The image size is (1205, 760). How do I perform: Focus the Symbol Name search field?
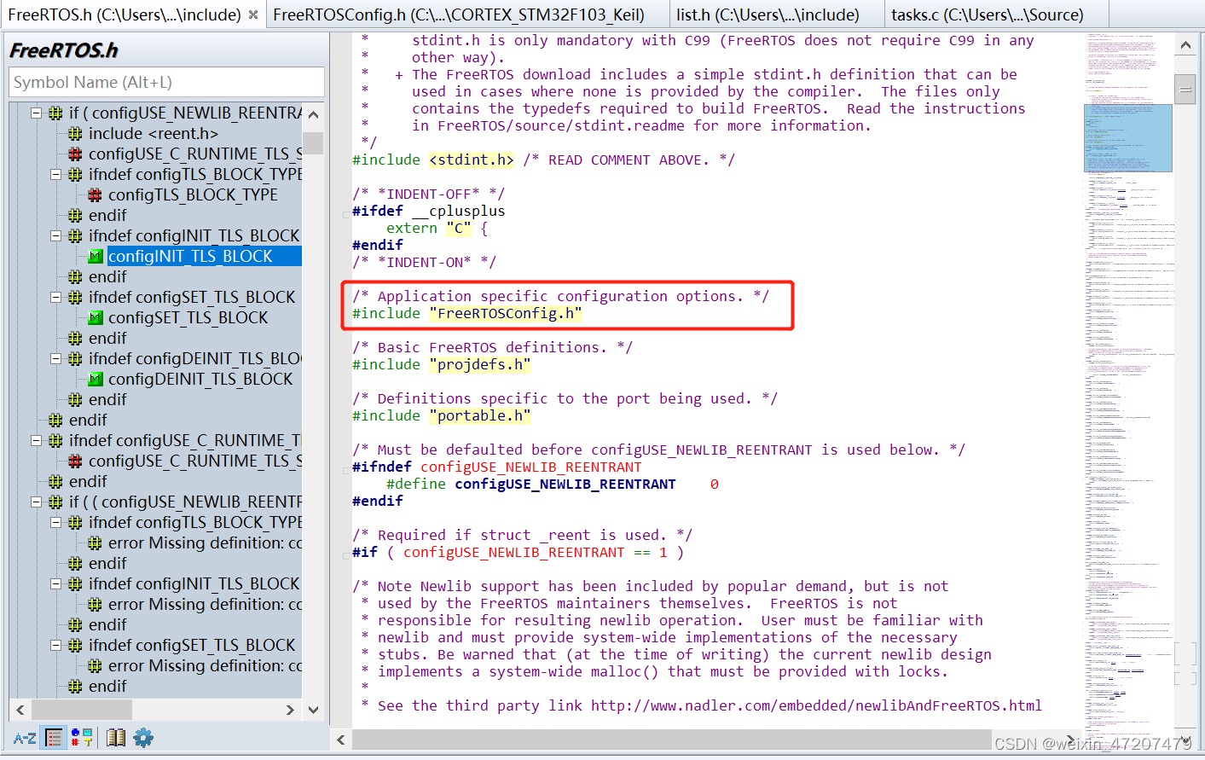tap(166, 83)
